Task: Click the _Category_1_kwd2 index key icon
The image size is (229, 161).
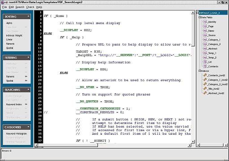Action: click(x=205, y=80)
